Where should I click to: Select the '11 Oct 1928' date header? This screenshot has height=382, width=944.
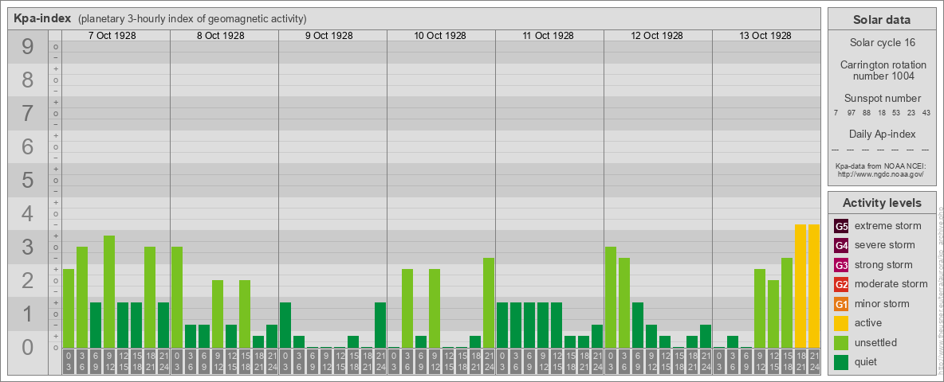549,36
